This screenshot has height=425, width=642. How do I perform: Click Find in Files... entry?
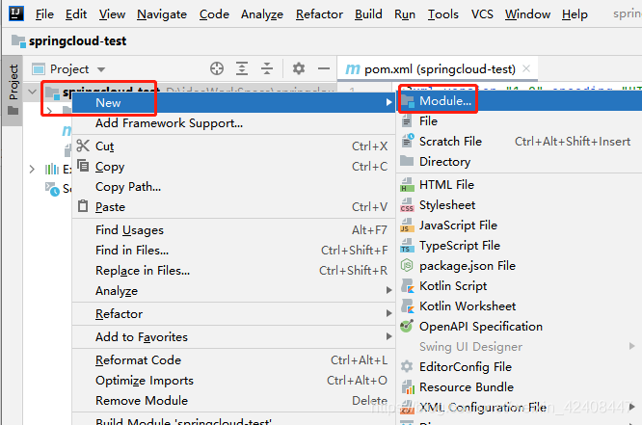point(132,251)
